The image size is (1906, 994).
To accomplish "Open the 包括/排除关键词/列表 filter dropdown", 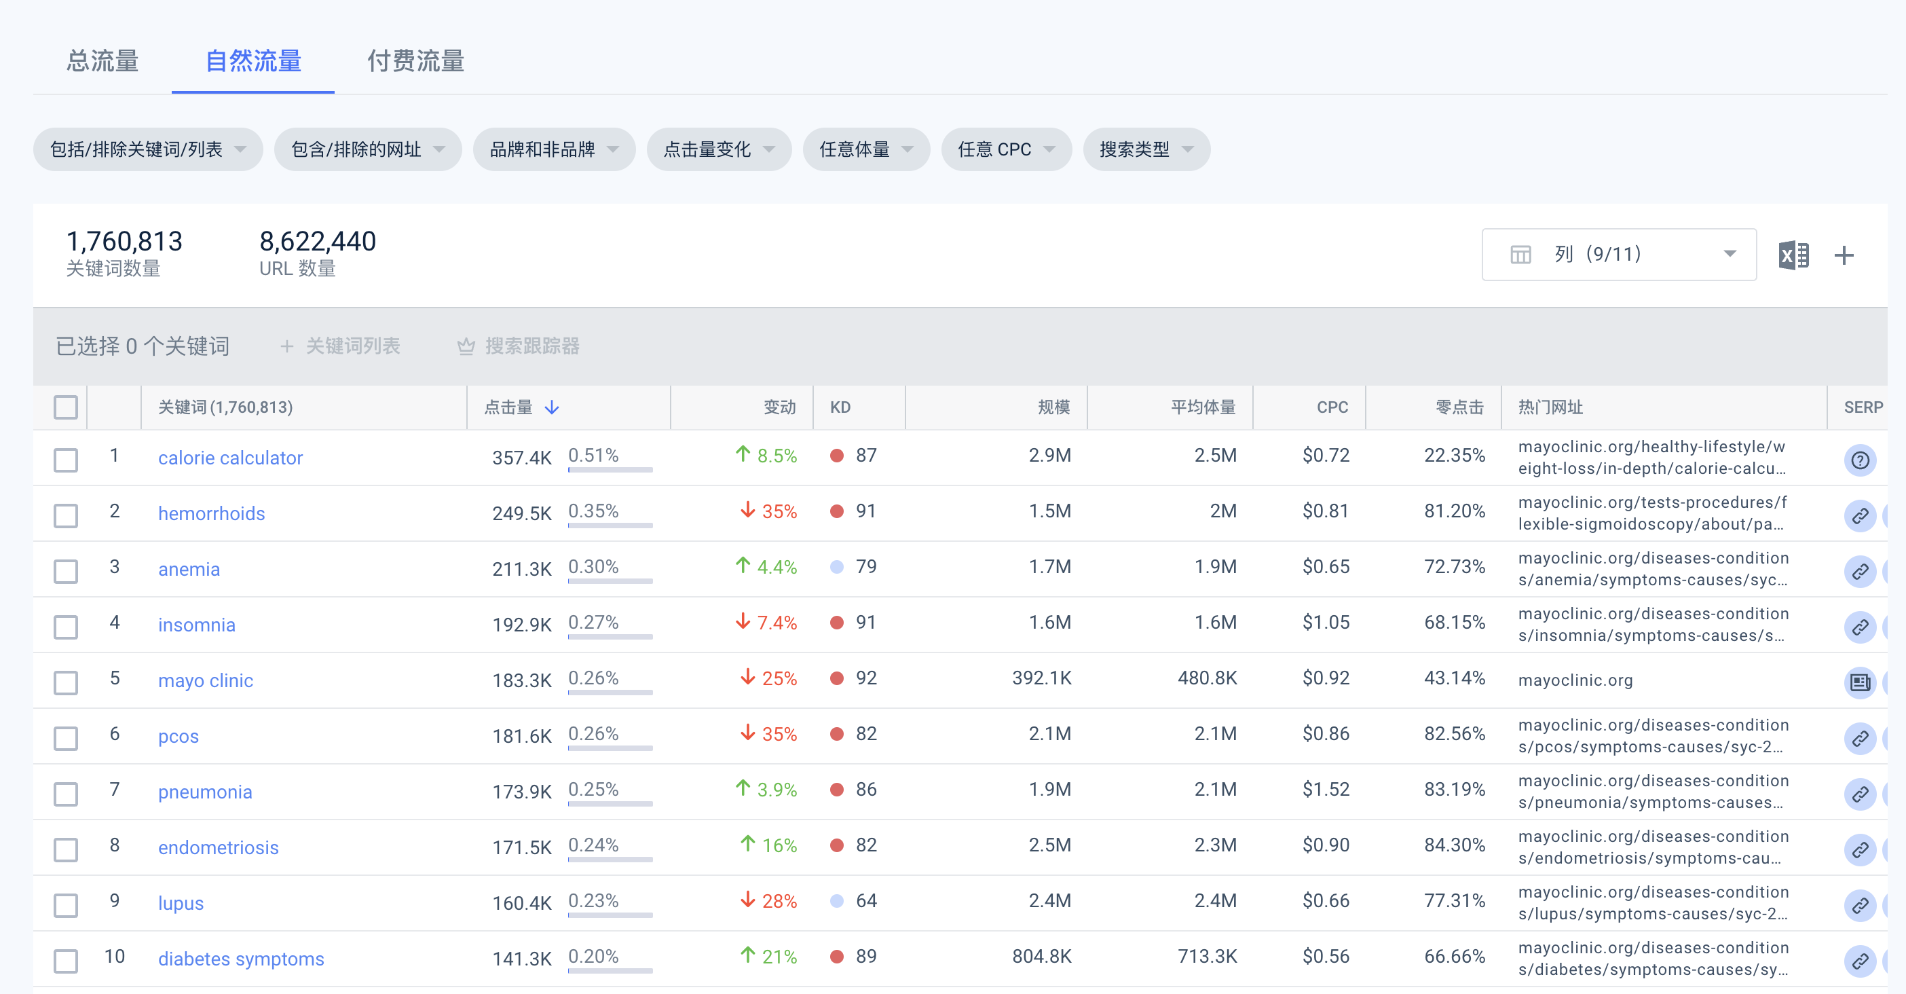I will click(148, 149).
